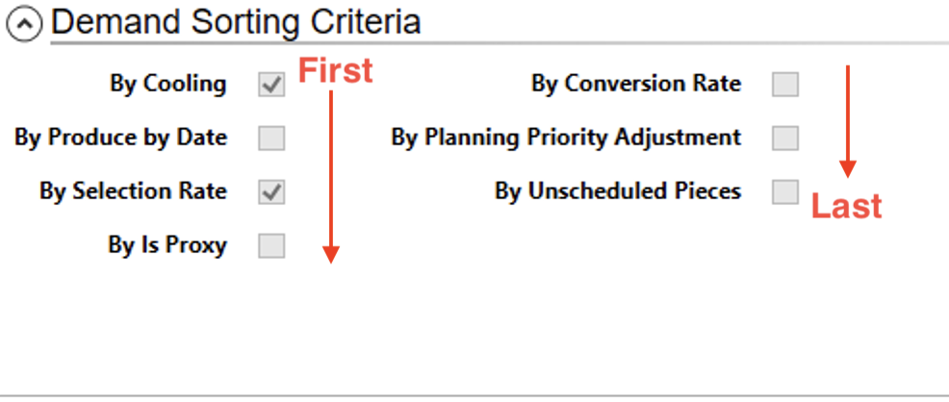Click the 'By Selection Rate' label text

pos(133,192)
